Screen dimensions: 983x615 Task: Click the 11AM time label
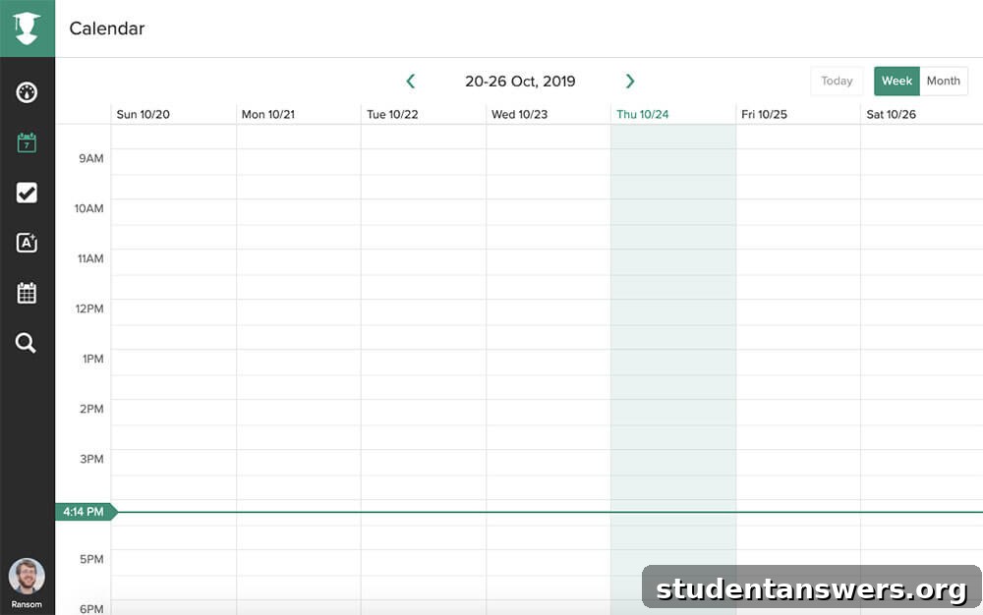pos(90,258)
